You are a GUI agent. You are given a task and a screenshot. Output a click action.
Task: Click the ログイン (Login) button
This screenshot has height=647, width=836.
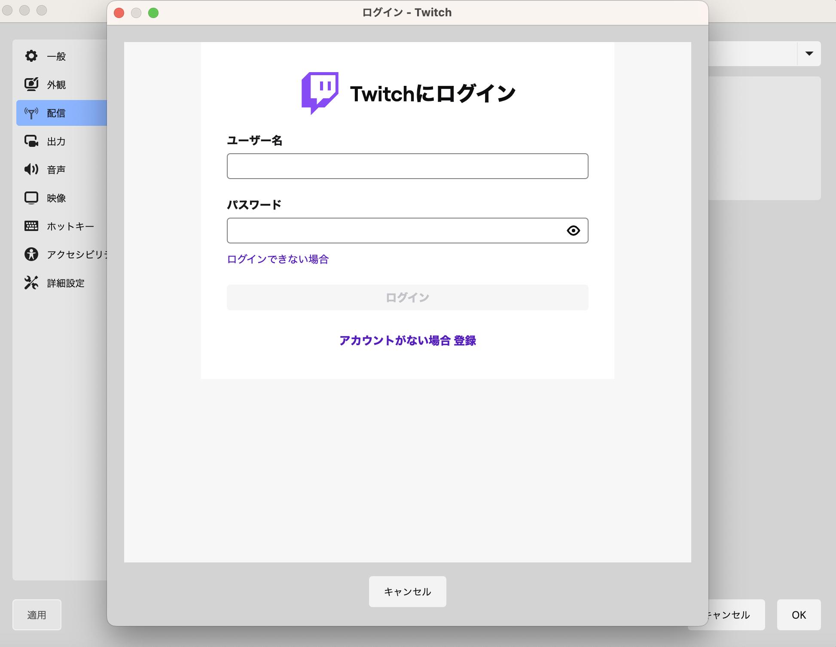click(x=407, y=297)
